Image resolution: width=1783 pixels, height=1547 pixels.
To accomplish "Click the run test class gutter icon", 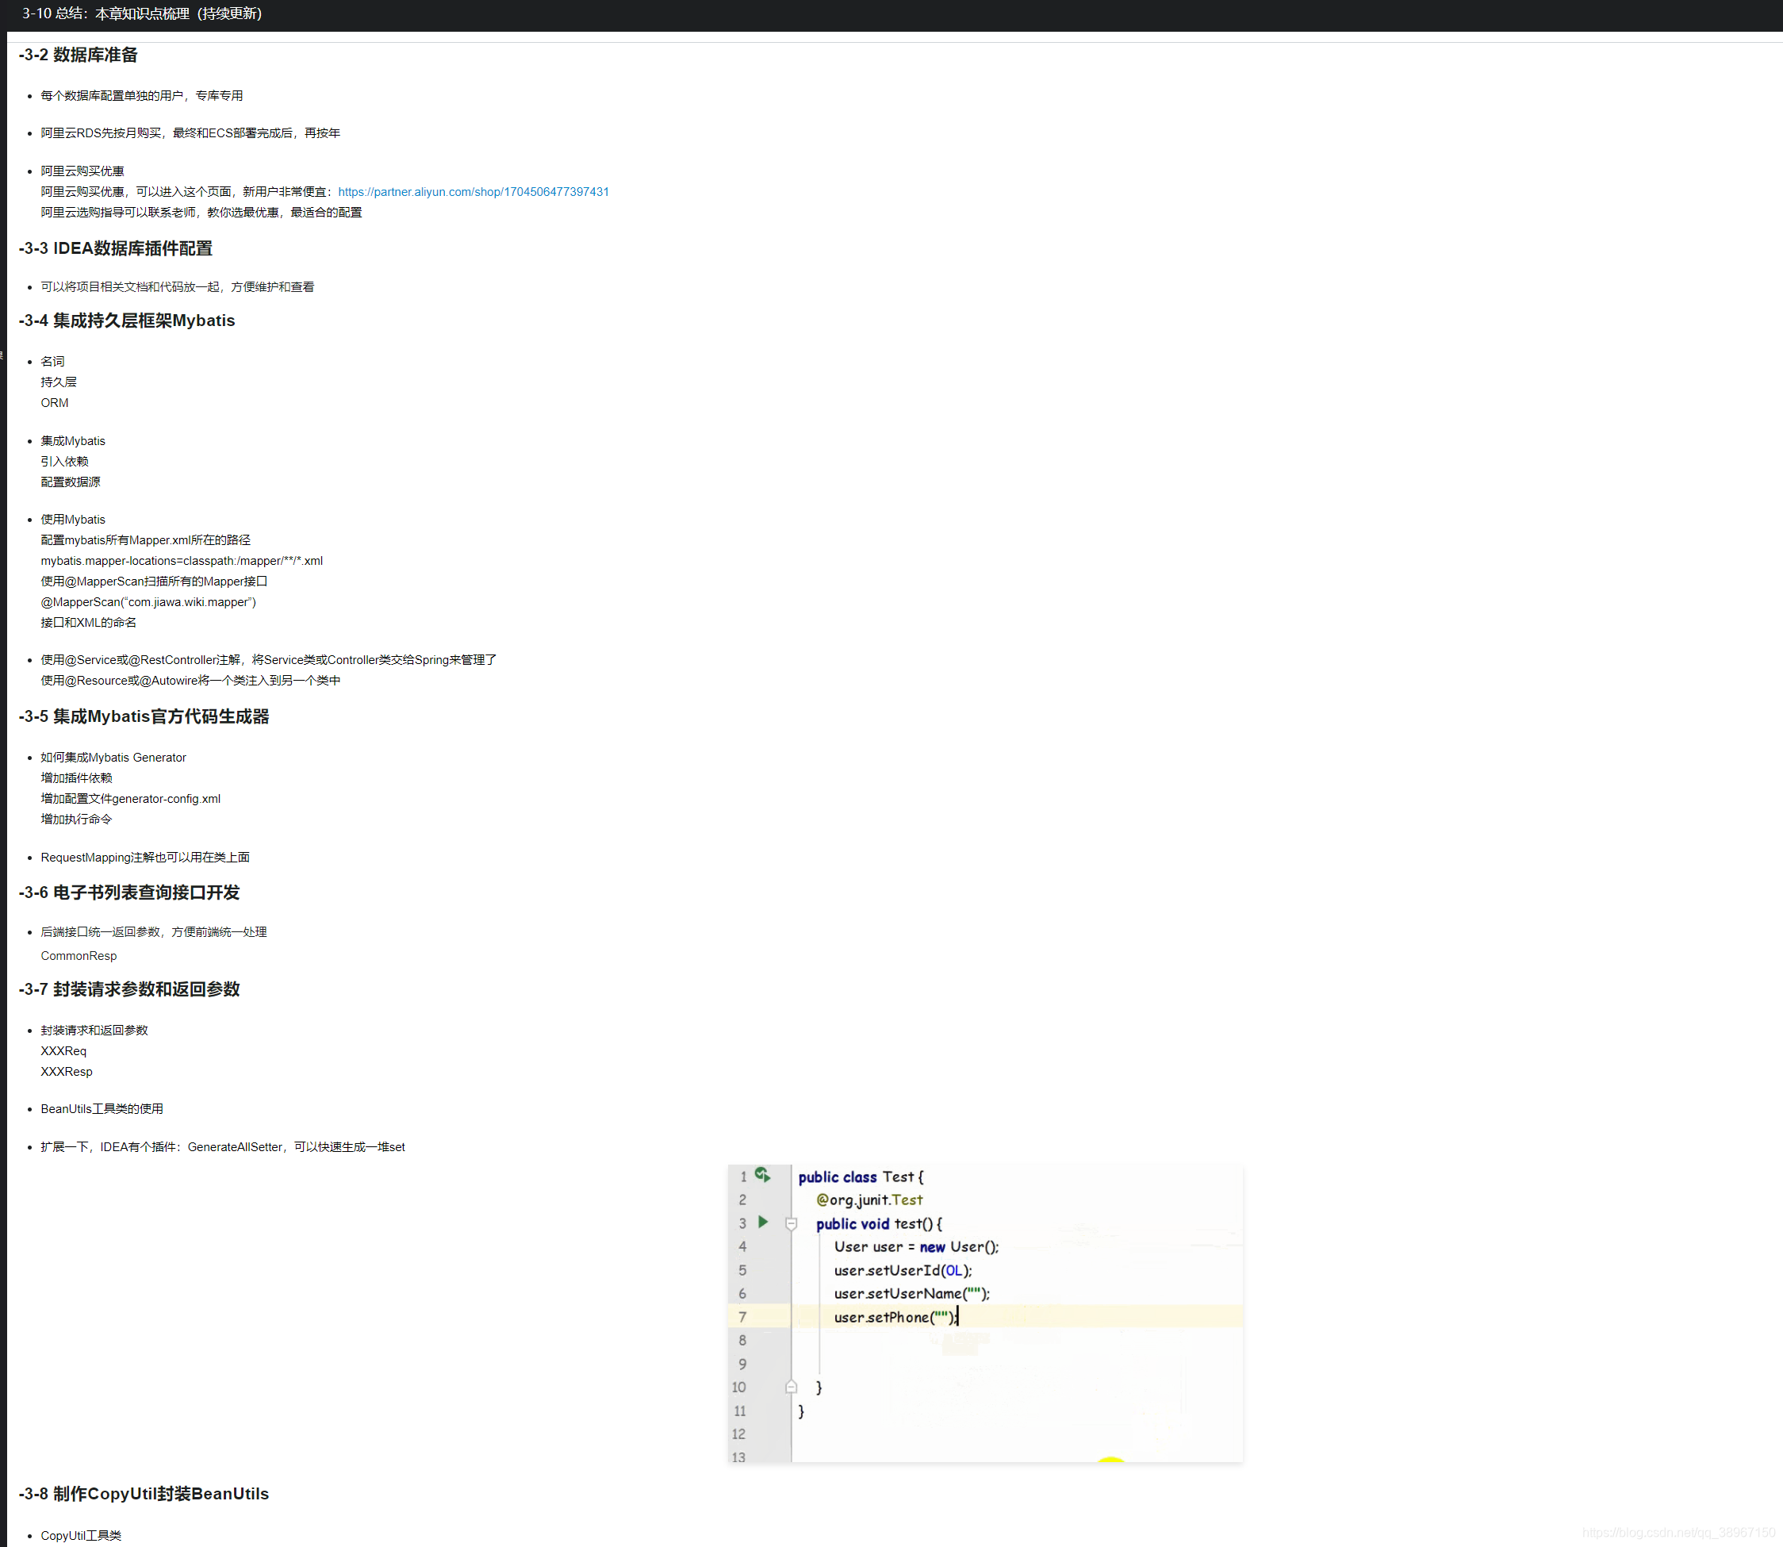I will point(762,1175).
